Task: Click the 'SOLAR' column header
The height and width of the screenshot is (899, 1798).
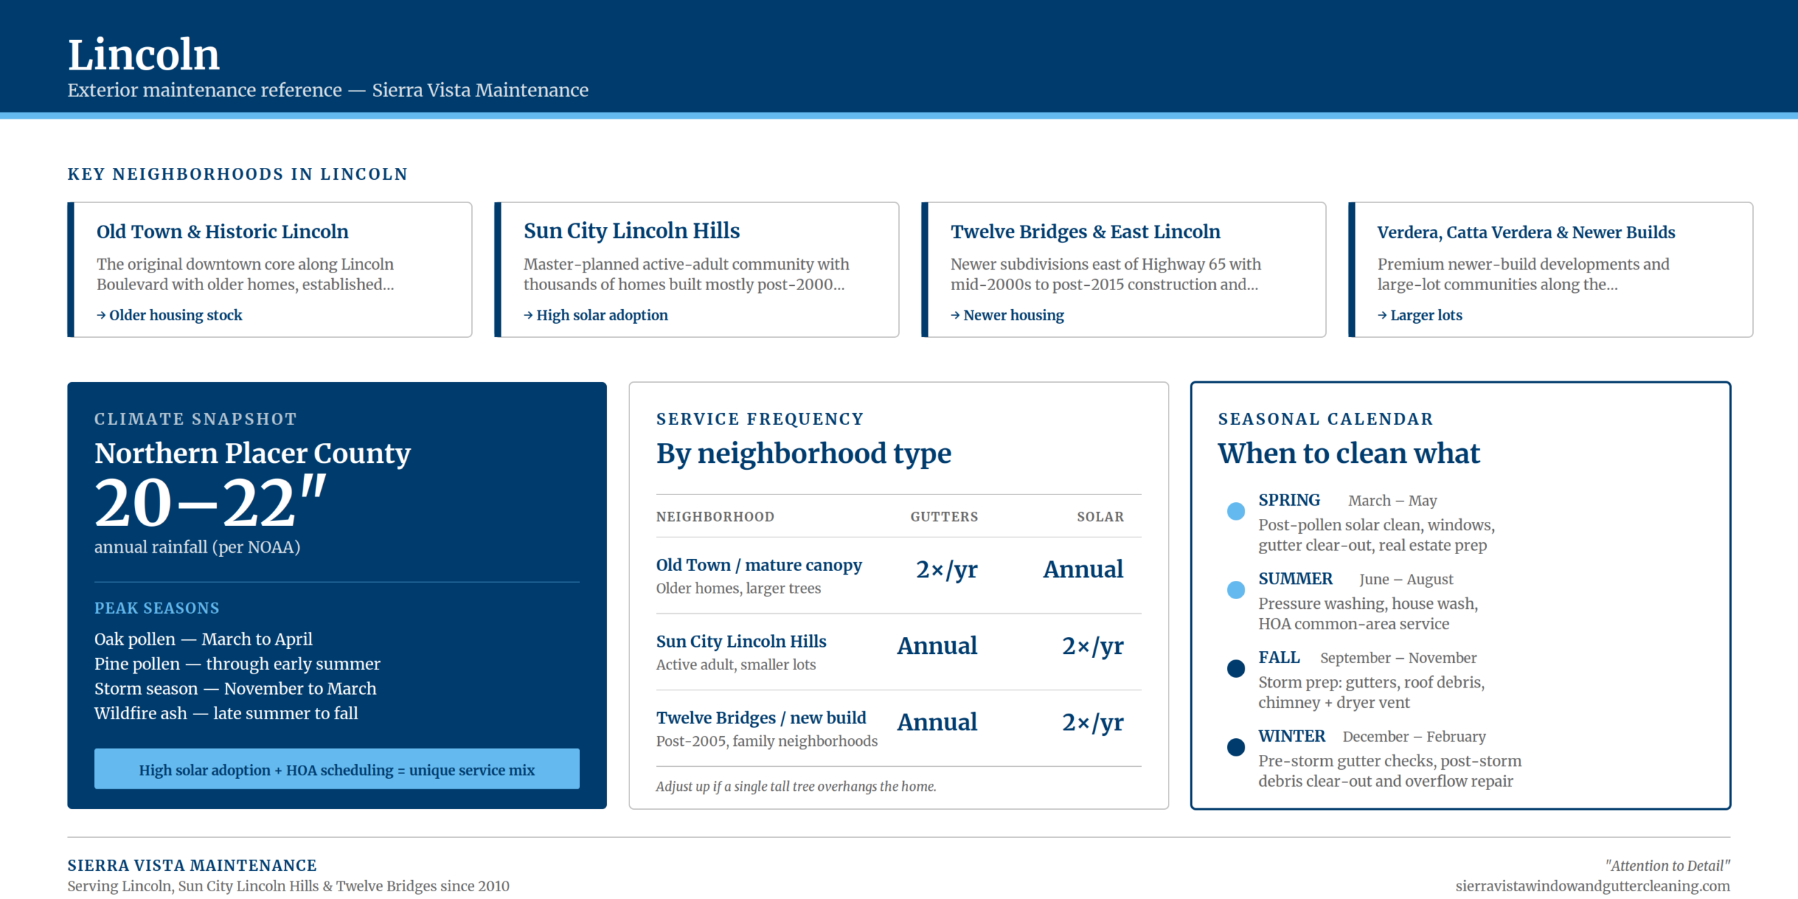Action: (x=1101, y=517)
